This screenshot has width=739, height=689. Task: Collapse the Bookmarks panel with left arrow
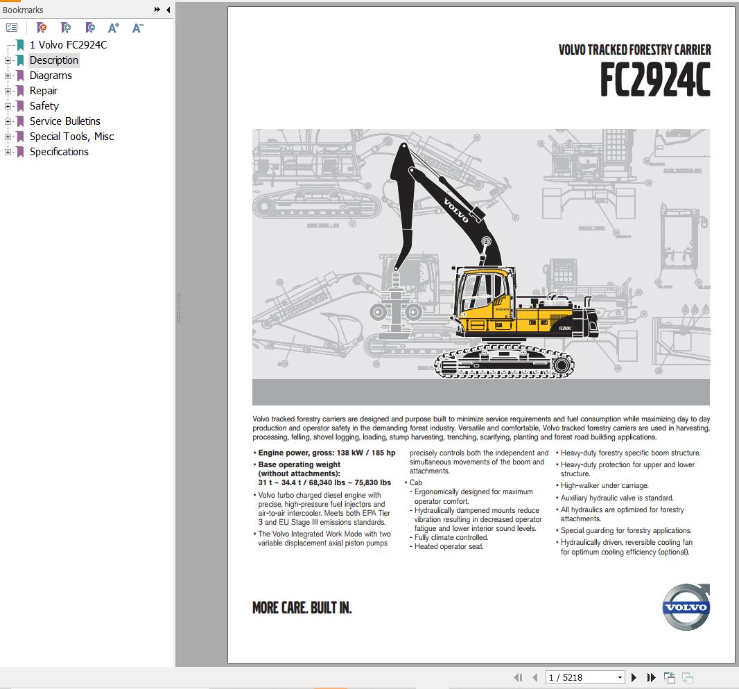click(x=168, y=10)
